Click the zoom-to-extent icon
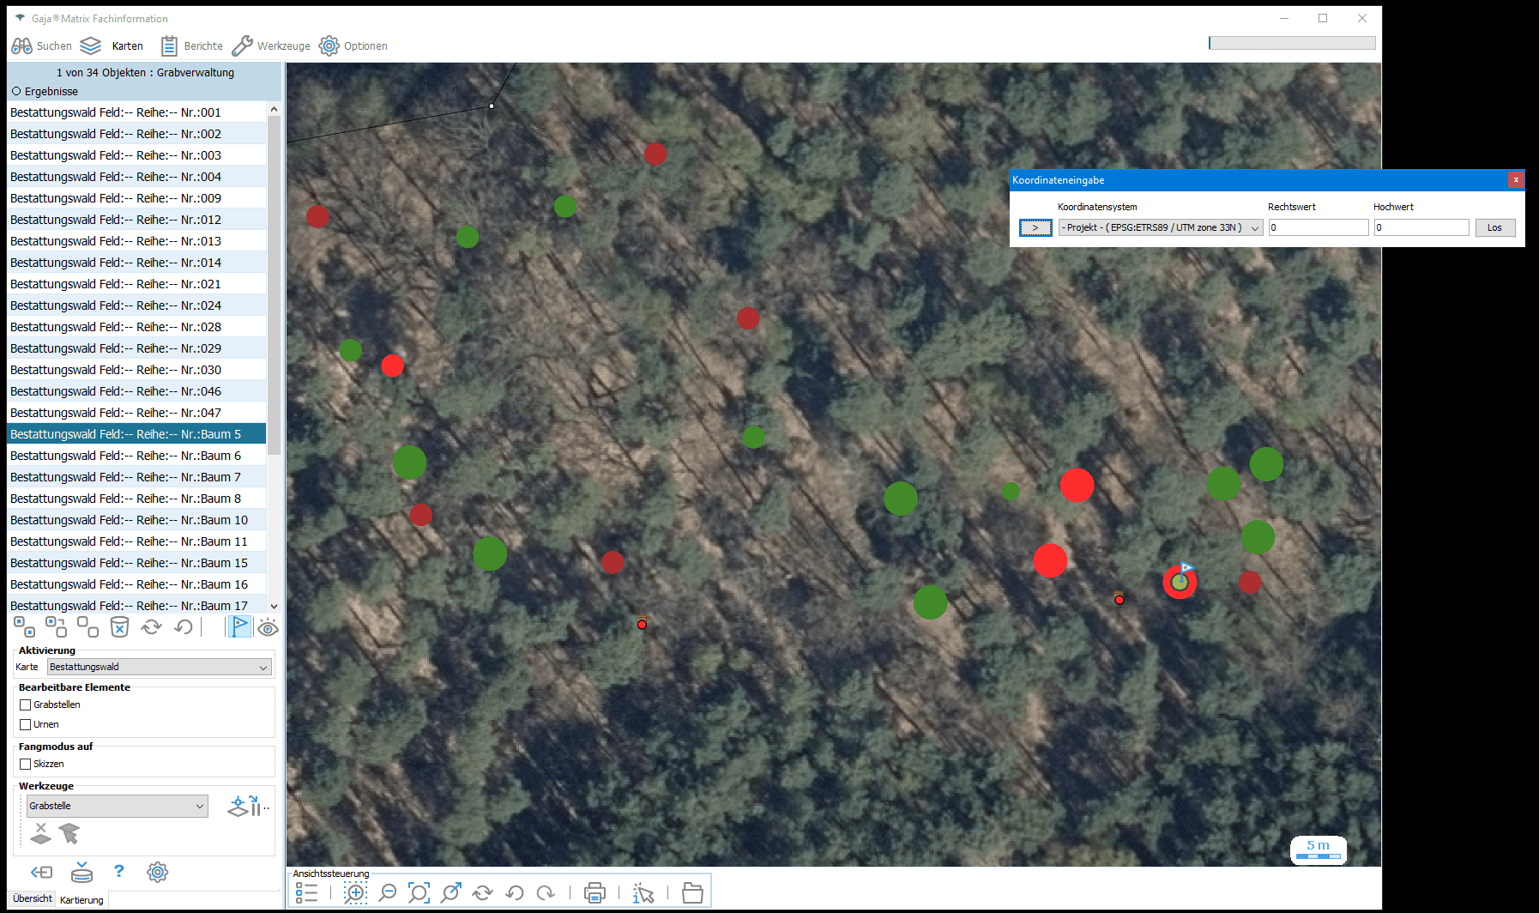 (419, 893)
